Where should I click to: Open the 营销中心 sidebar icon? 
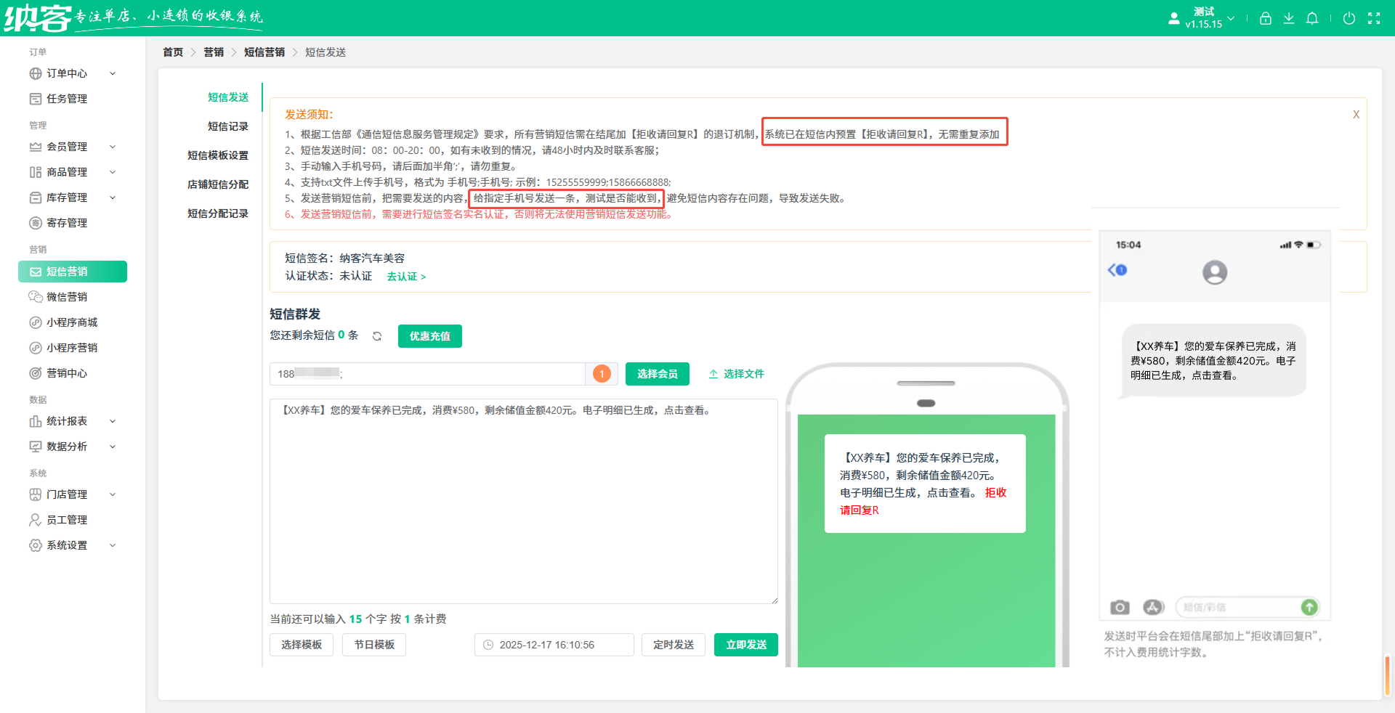point(34,373)
